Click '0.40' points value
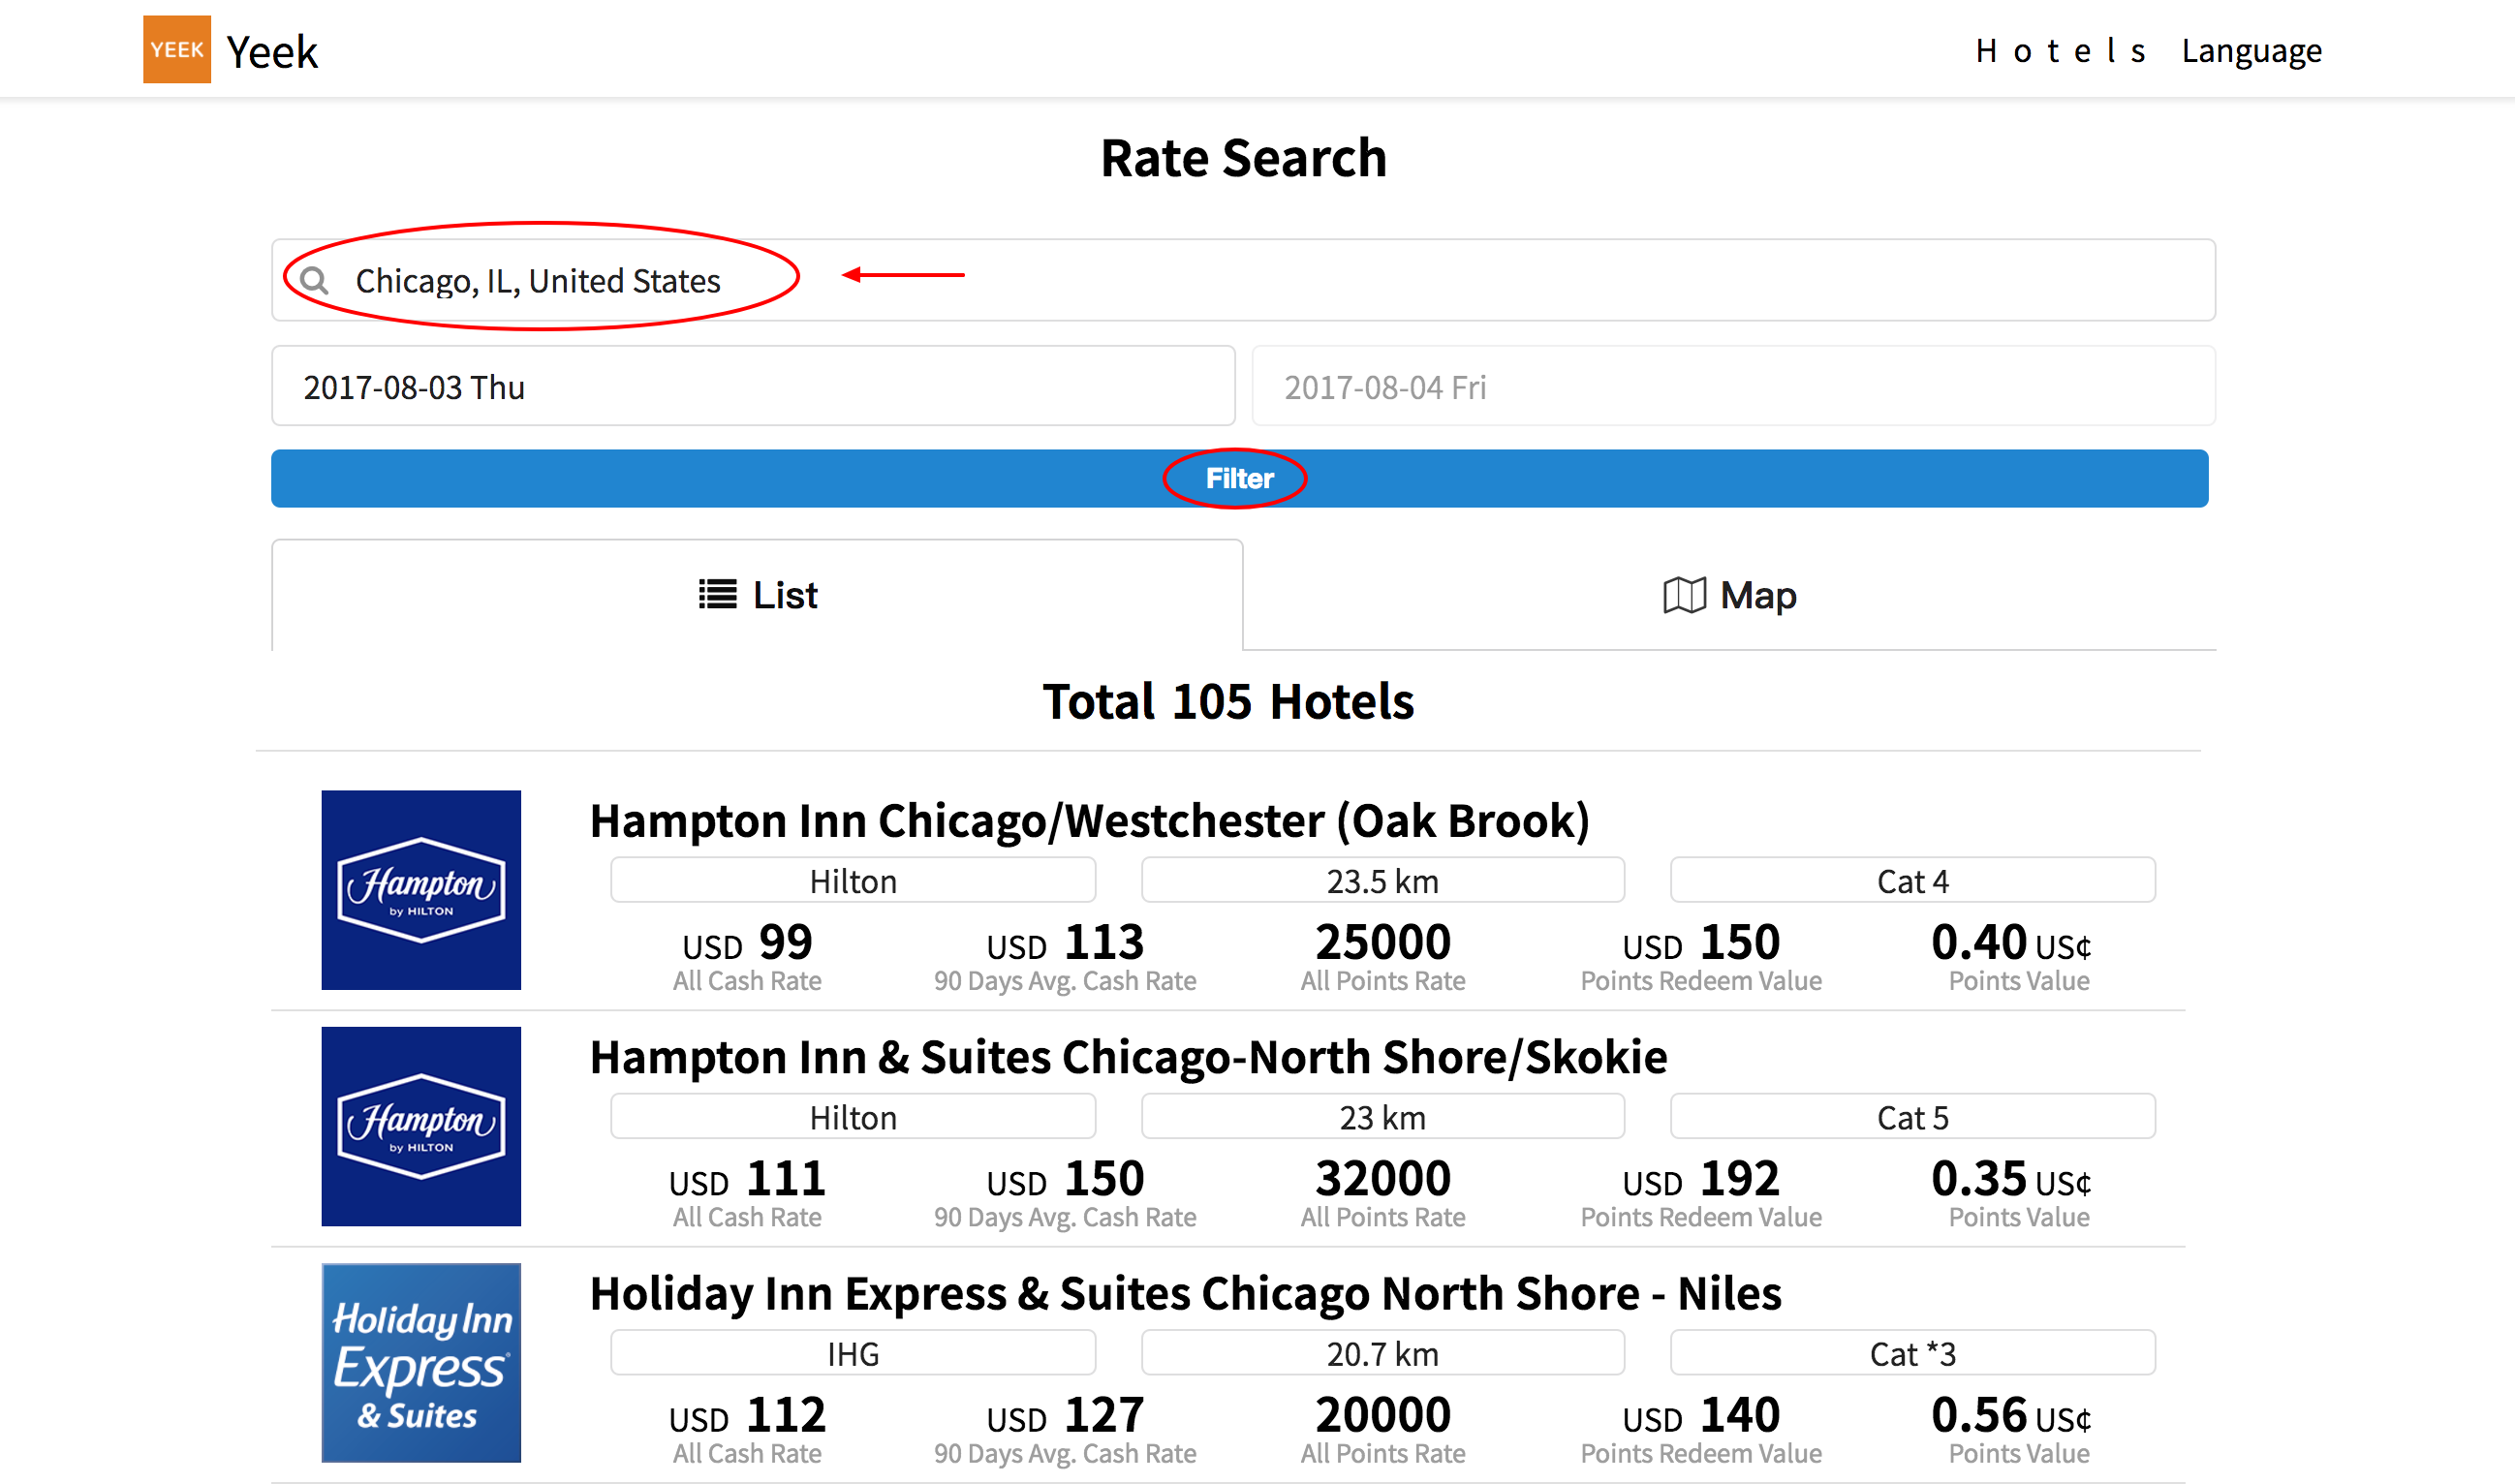 pos(2011,943)
